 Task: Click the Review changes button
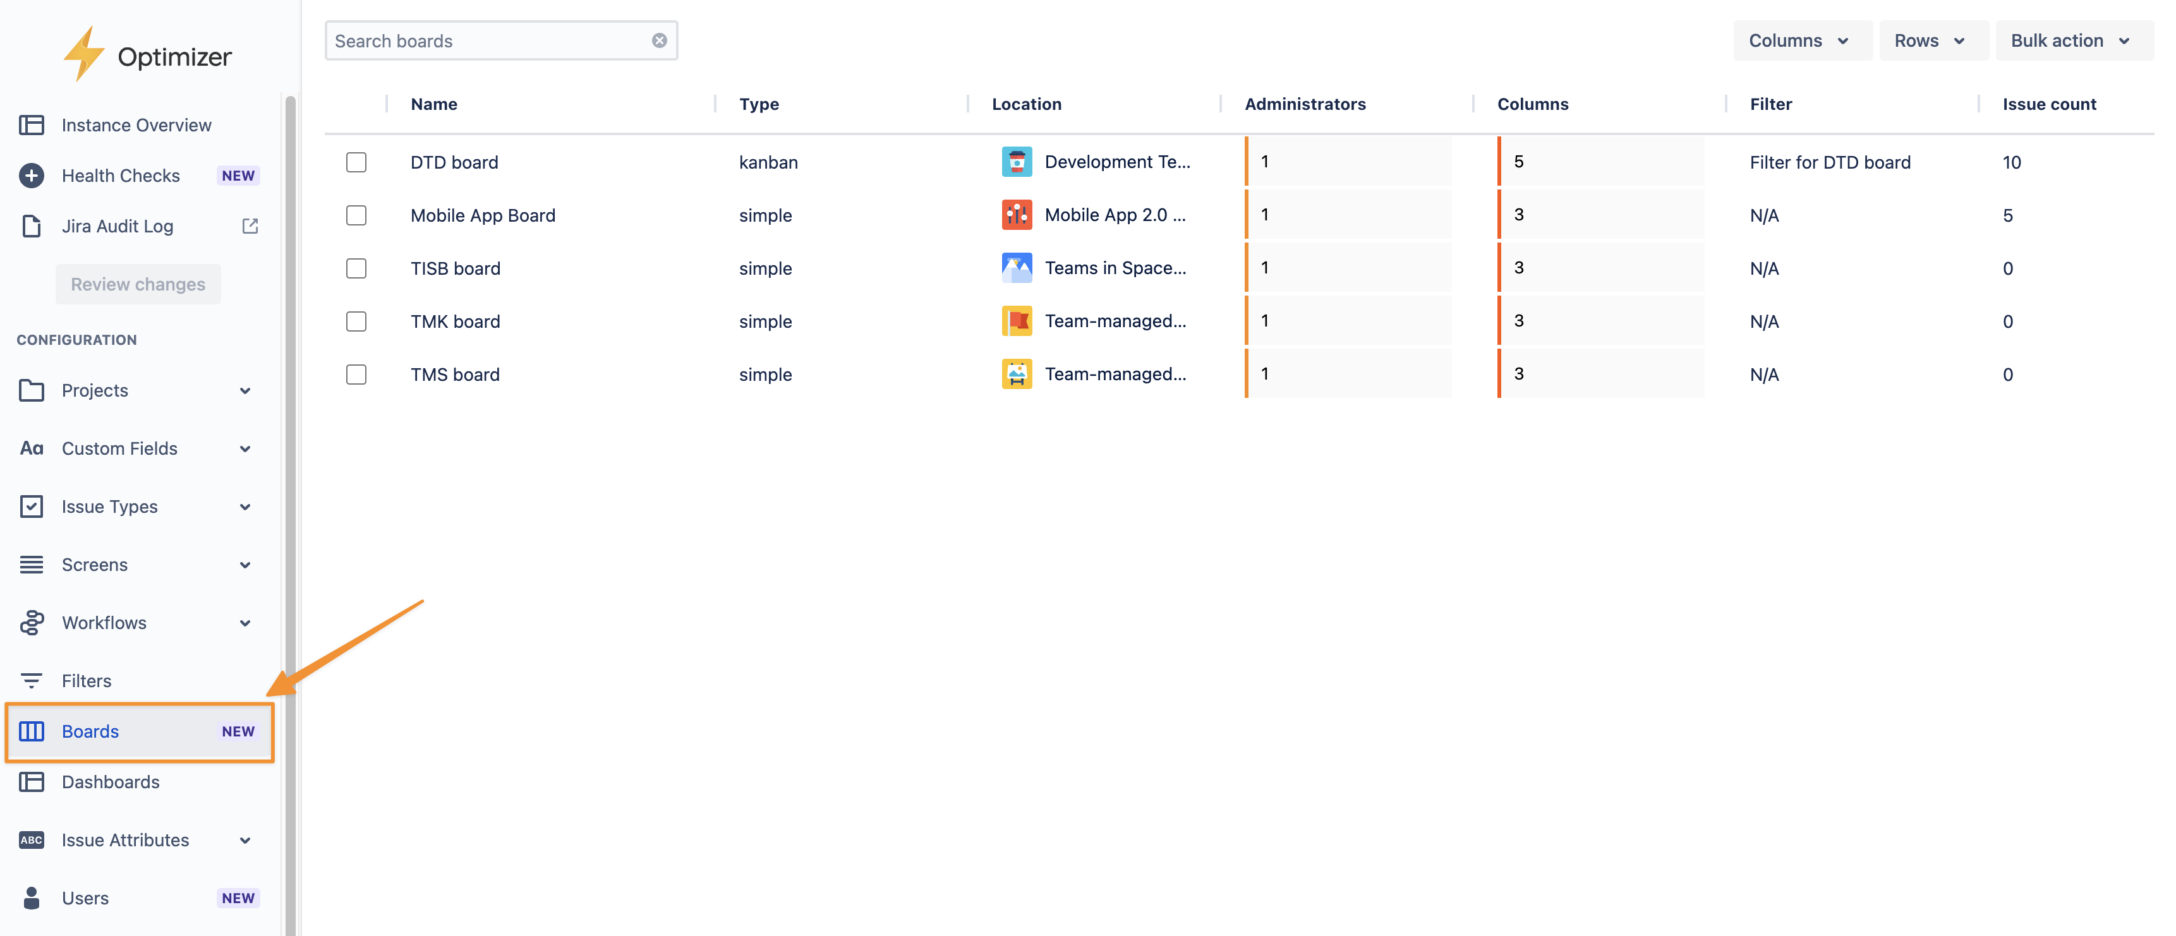pos(138,284)
